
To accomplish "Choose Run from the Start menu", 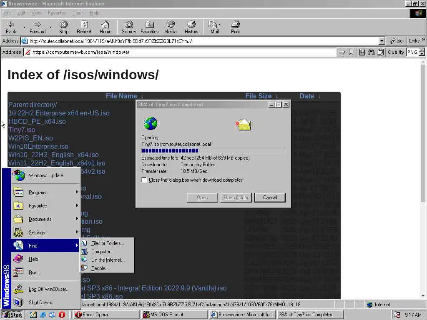I will (x=46, y=272).
